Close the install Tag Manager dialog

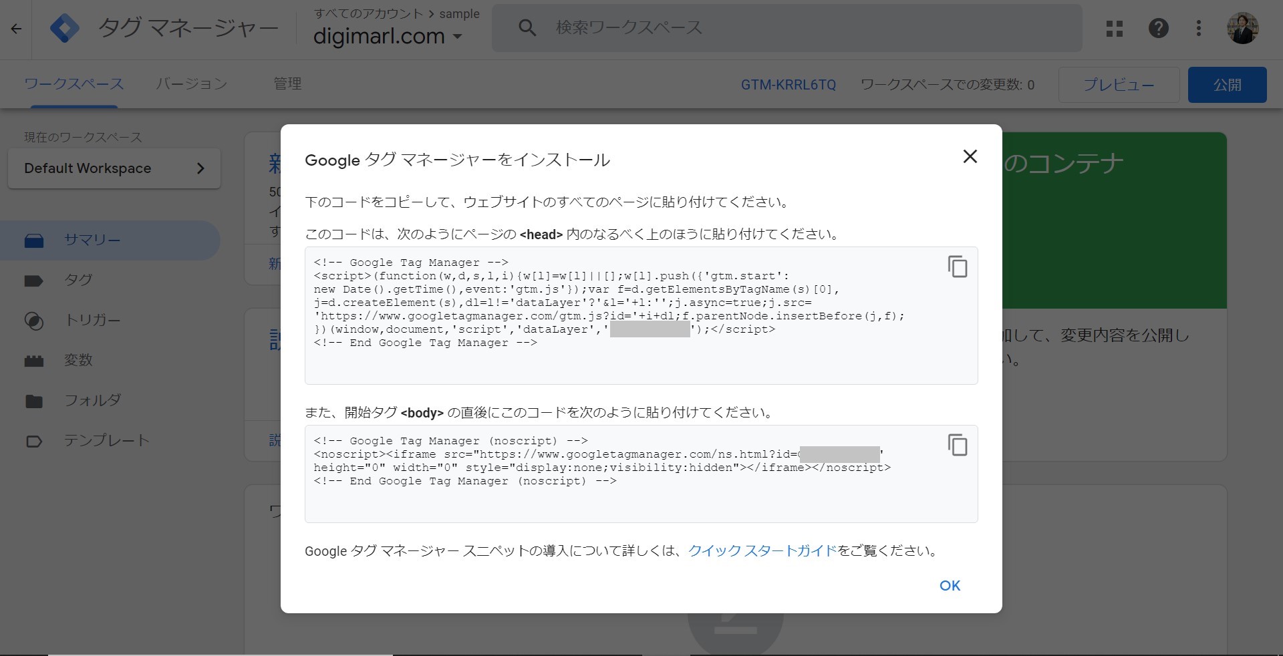click(x=970, y=156)
